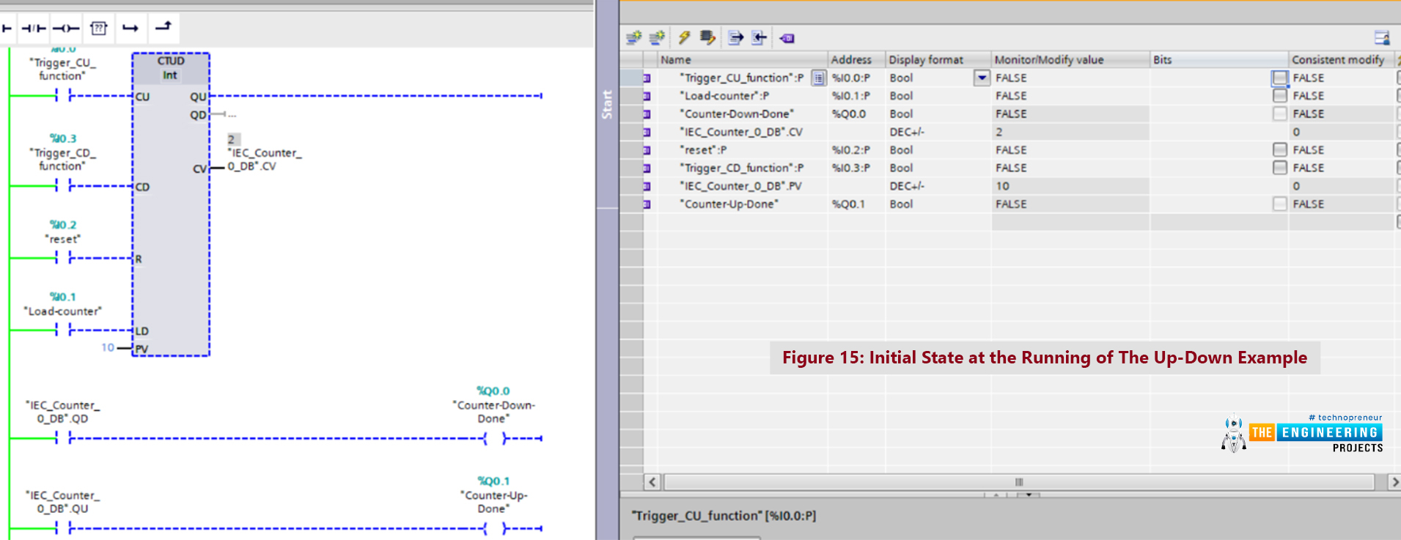Click the Address column header
Screen dimensions: 1401x540
[856, 59]
